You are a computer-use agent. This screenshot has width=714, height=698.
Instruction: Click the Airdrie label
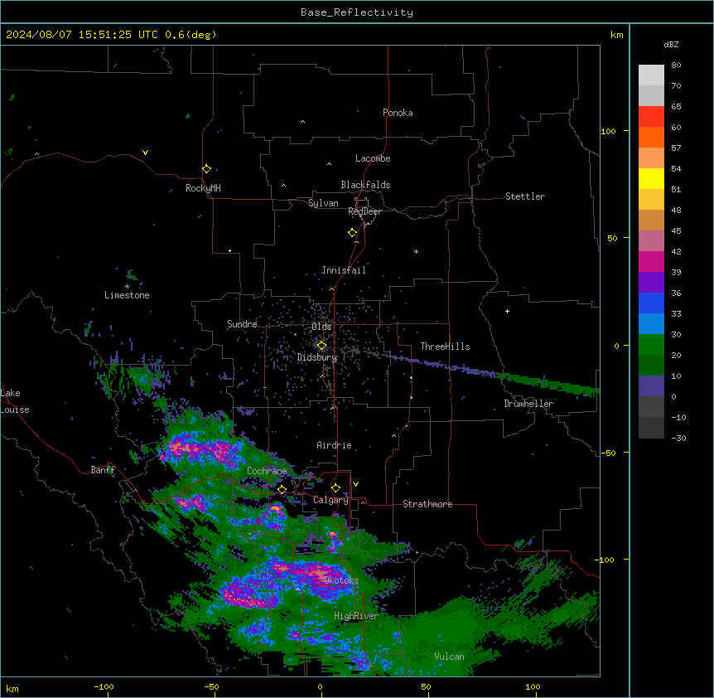pyautogui.click(x=335, y=445)
